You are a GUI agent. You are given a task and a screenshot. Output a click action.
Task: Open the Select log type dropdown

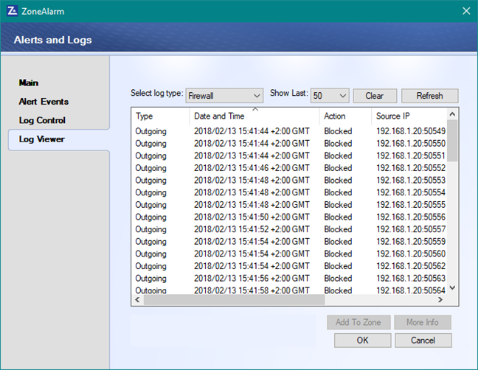pos(224,96)
